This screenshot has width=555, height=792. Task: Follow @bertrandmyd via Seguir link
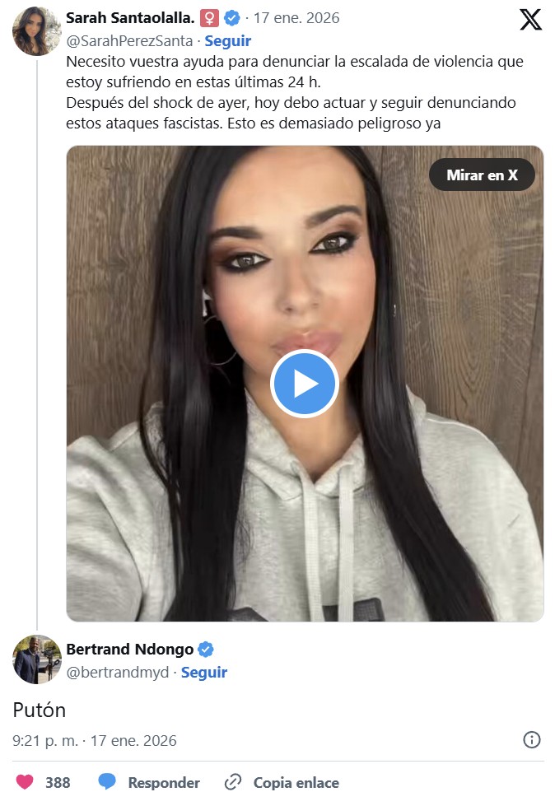coord(204,673)
